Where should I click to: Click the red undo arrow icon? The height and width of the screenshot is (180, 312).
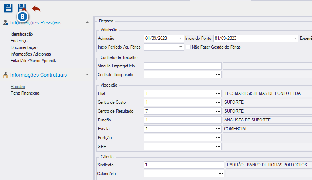point(36,8)
